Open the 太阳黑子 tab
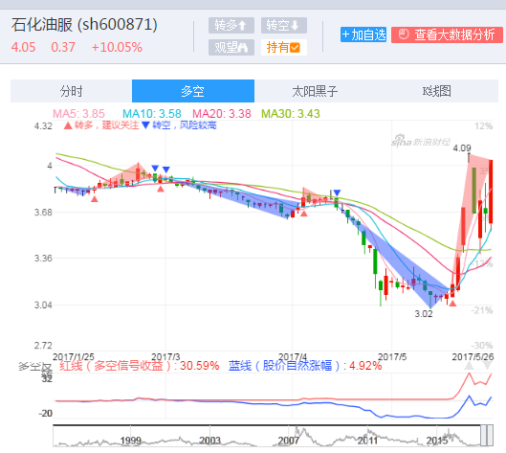This screenshot has width=506, height=453. 315,91
